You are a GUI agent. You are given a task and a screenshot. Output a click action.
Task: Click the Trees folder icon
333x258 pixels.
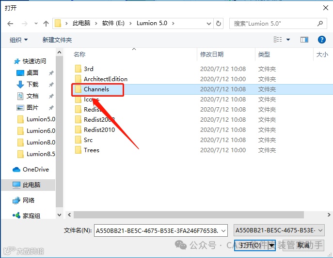coord(78,150)
